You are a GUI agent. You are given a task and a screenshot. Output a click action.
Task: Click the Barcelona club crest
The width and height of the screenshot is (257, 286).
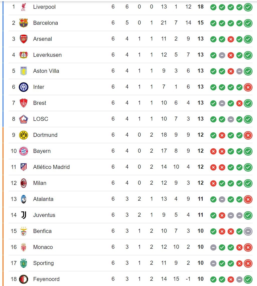tap(24, 23)
